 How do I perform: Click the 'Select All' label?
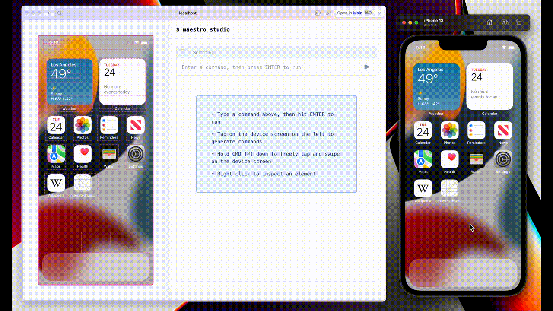203,52
